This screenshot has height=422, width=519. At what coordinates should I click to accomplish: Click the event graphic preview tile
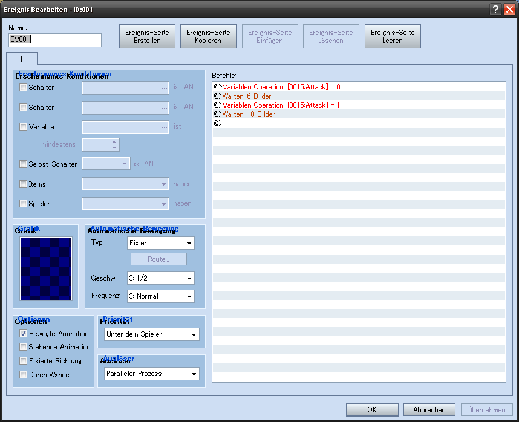pos(46,268)
